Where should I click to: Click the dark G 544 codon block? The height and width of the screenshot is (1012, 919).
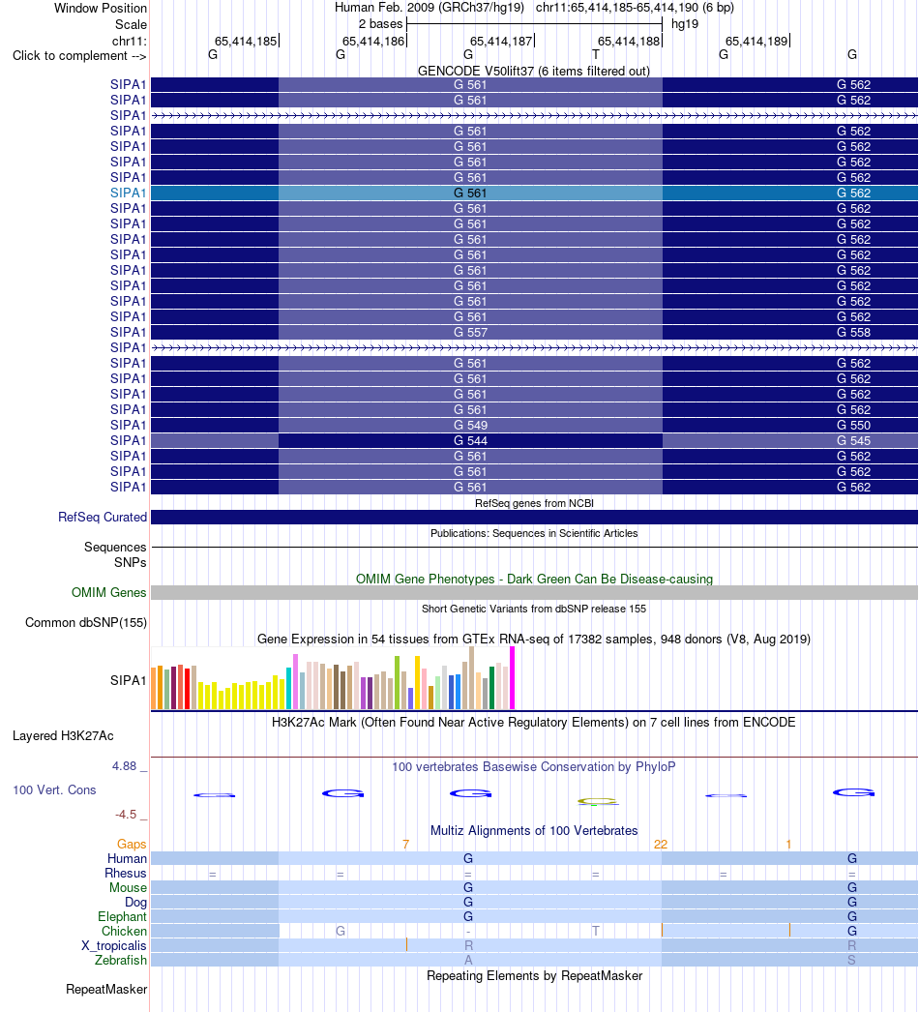pyautogui.click(x=470, y=441)
